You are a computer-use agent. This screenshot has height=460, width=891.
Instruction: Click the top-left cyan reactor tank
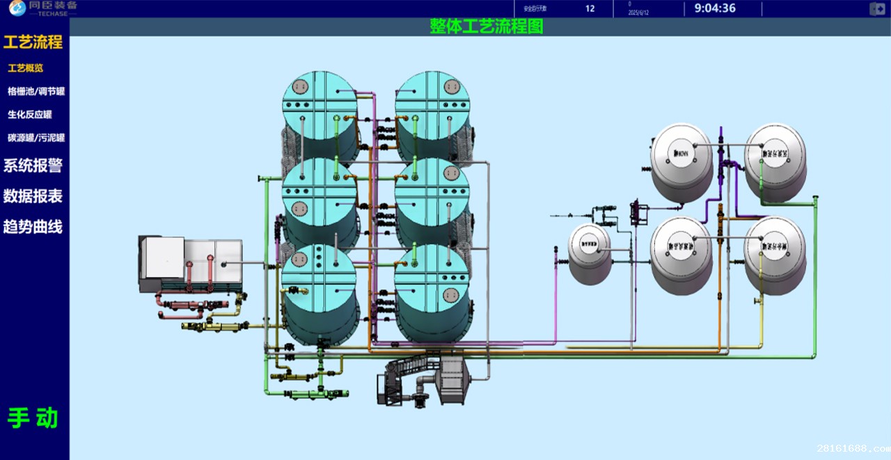pos(320,115)
